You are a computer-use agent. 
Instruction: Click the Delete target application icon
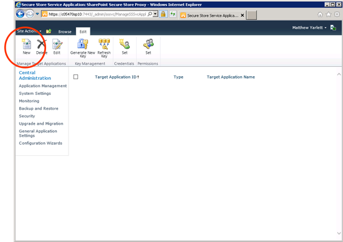tap(41, 44)
